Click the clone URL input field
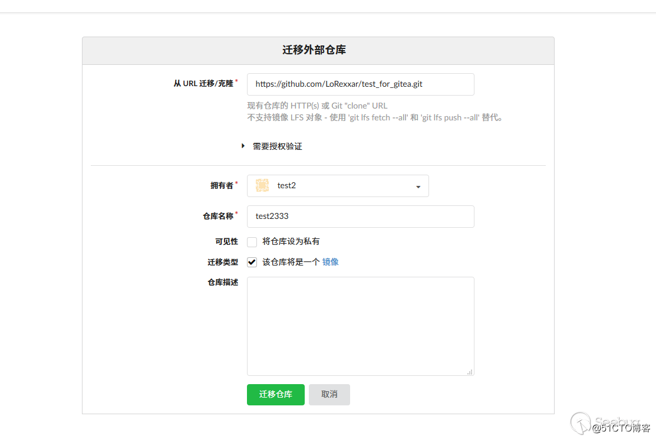This screenshot has width=656, height=439. pyautogui.click(x=360, y=84)
